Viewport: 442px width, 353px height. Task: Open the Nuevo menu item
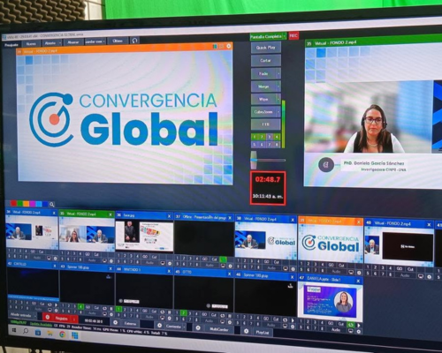click(31, 44)
